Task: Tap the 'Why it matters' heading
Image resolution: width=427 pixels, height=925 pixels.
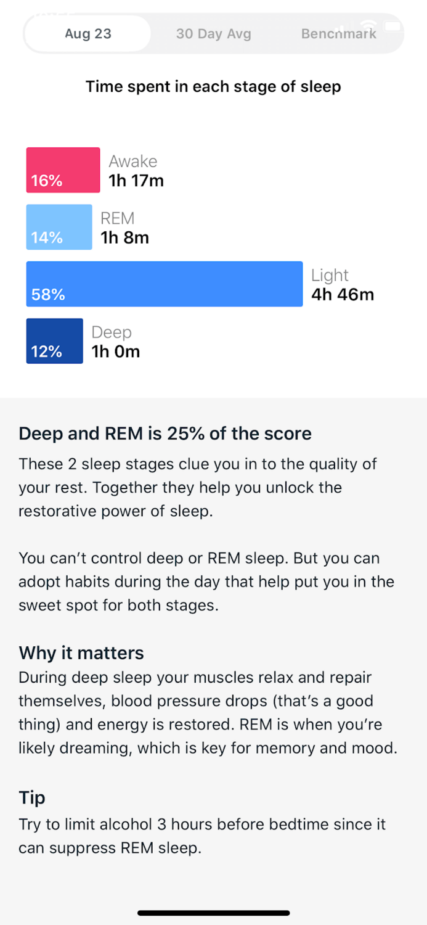Action: click(81, 653)
